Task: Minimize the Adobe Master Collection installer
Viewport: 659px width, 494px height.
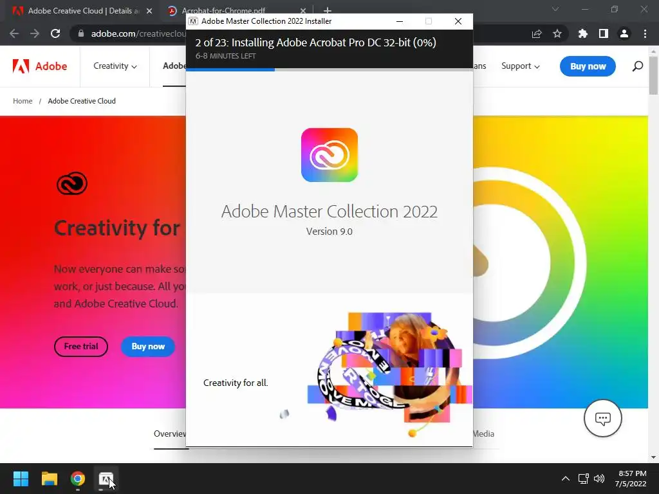Action: click(400, 21)
